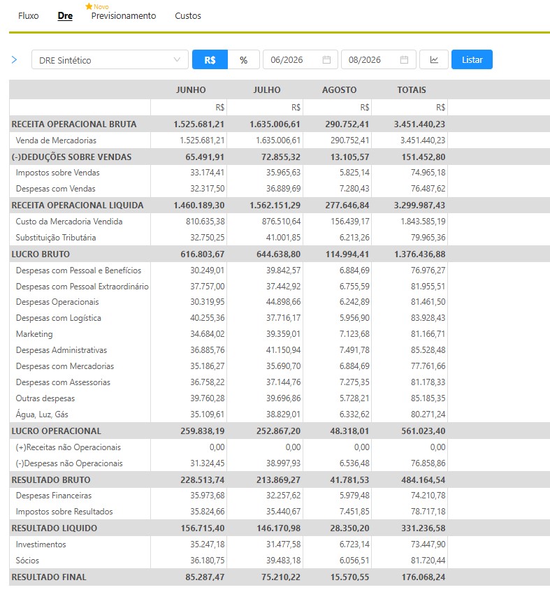Select the Dre tab
Screen dimensions: 550x599
tap(65, 15)
